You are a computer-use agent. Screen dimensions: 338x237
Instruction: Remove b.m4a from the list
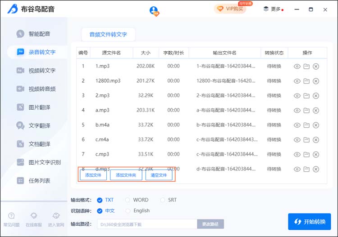tap(316, 125)
